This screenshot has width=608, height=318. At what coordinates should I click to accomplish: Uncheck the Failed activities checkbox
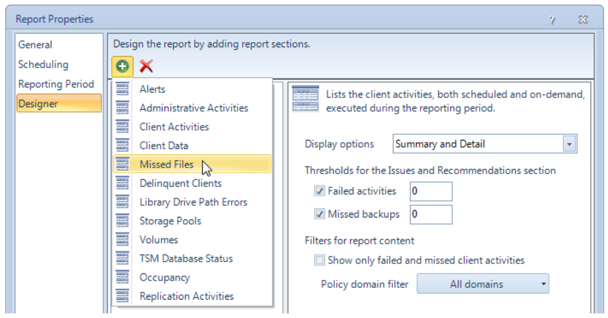320,191
